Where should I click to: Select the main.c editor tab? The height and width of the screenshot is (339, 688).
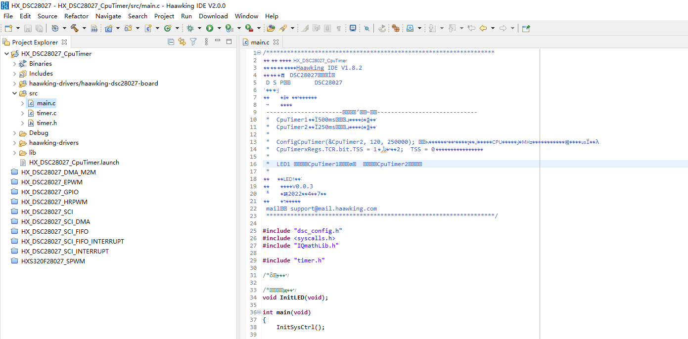[x=260, y=42]
